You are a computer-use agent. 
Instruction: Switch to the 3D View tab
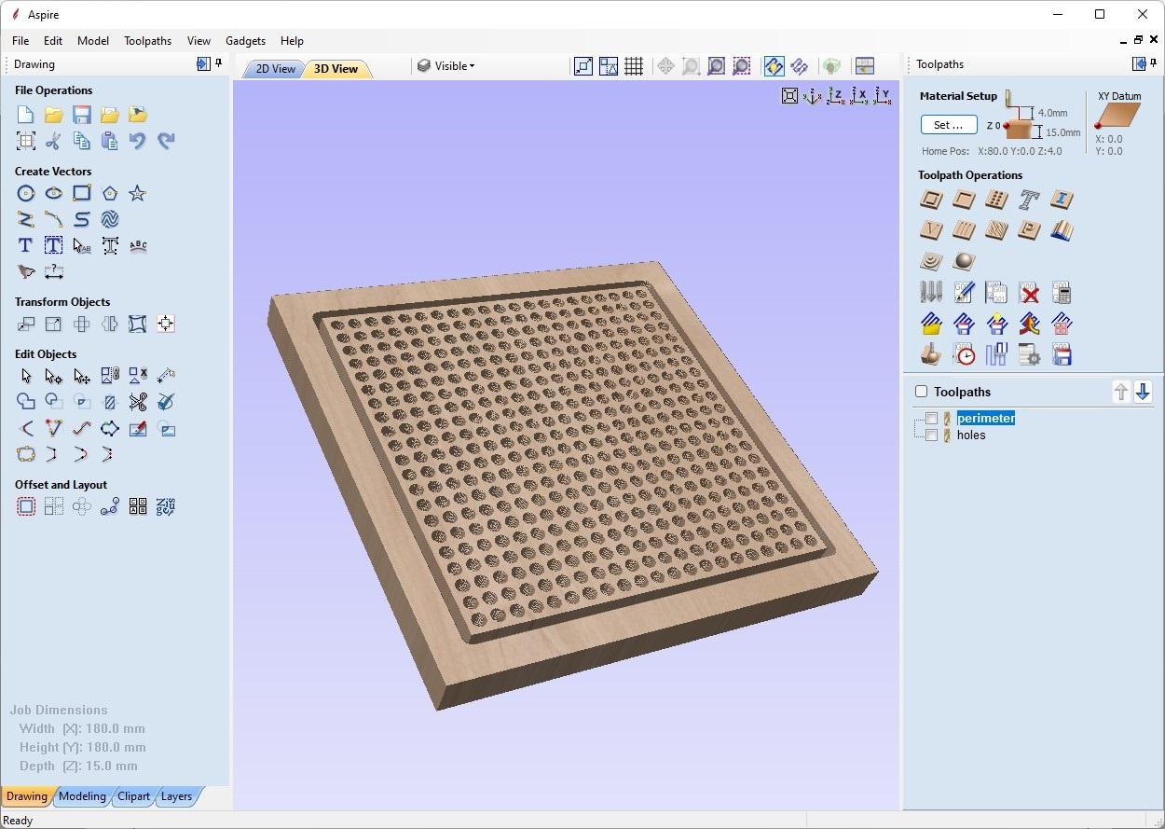tap(336, 69)
